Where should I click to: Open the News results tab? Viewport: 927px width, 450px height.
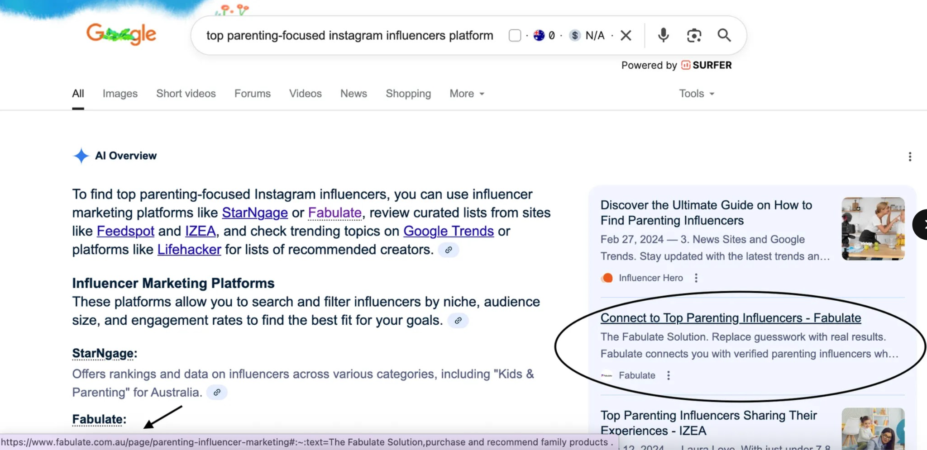click(354, 94)
